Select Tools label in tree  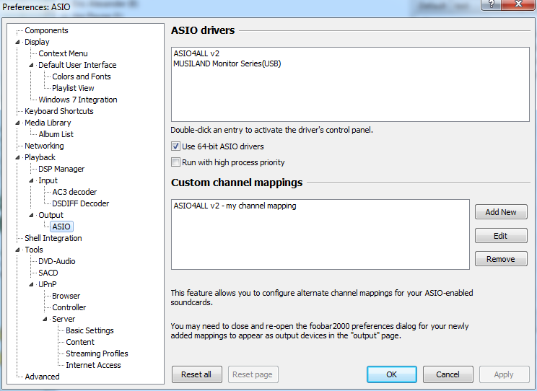click(33, 250)
